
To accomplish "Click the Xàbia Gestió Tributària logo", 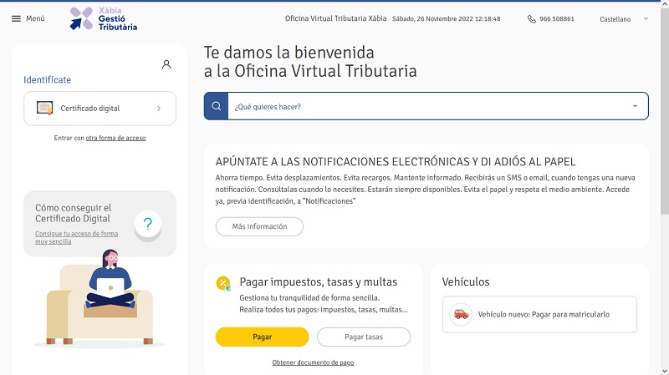I will pyautogui.click(x=104, y=18).
